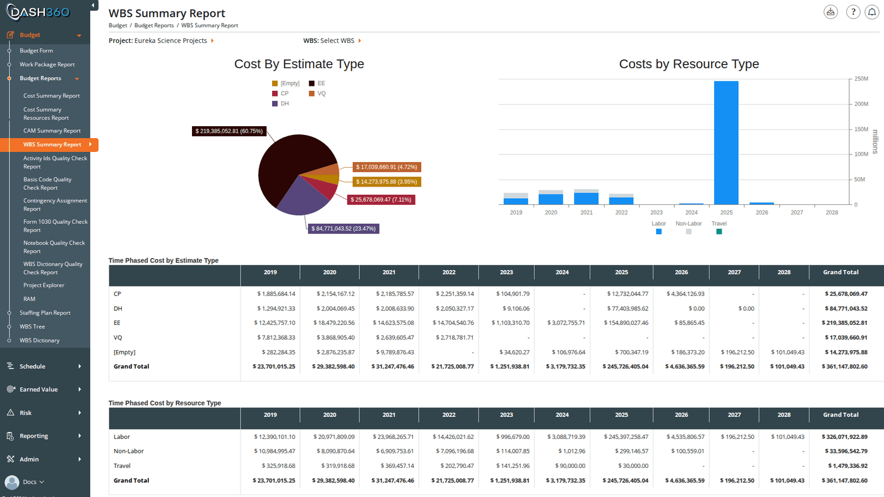The height and width of the screenshot is (497, 884).
Task: Click the Docs user avatar
Action: (x=11, y=482)
